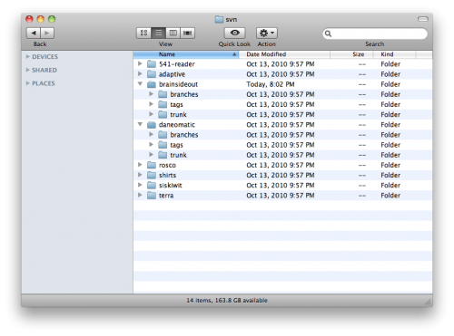Switch to icon view
Viewport: 454px width, 336px height.
[x=143, y=33]
